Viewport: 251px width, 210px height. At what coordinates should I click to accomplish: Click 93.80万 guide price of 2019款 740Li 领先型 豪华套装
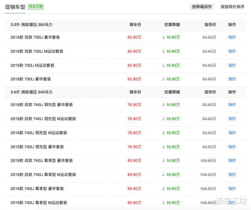pos(209,147)
